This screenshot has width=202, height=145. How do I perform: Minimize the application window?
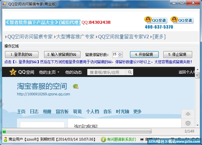pos(174,3)
